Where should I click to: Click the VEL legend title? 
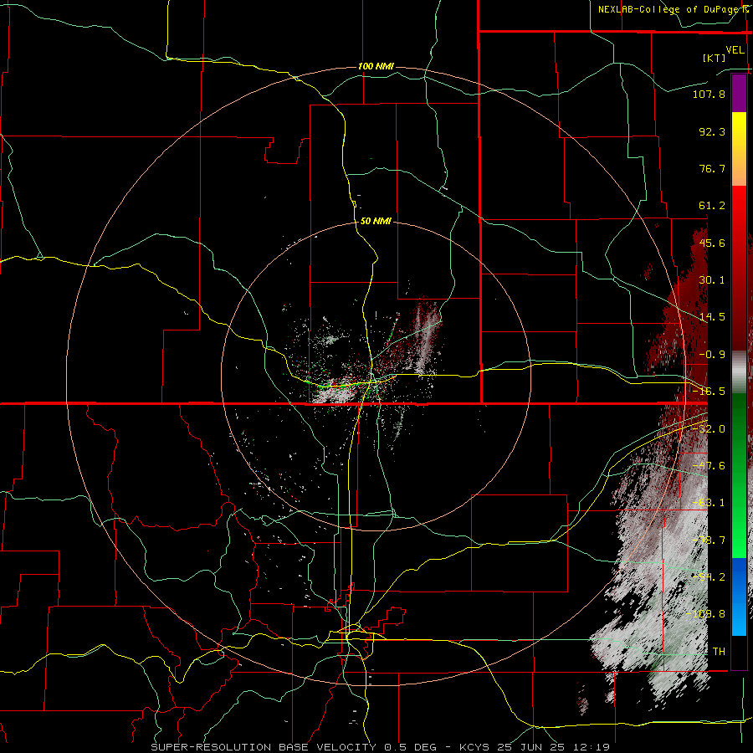(735, 50)
